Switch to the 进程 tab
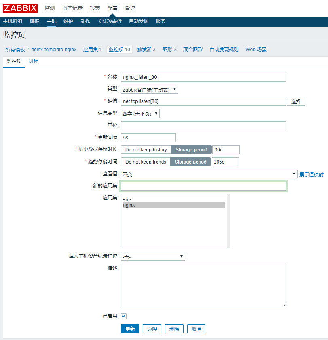The image size is (328, 340). click(x=34, y=61)
